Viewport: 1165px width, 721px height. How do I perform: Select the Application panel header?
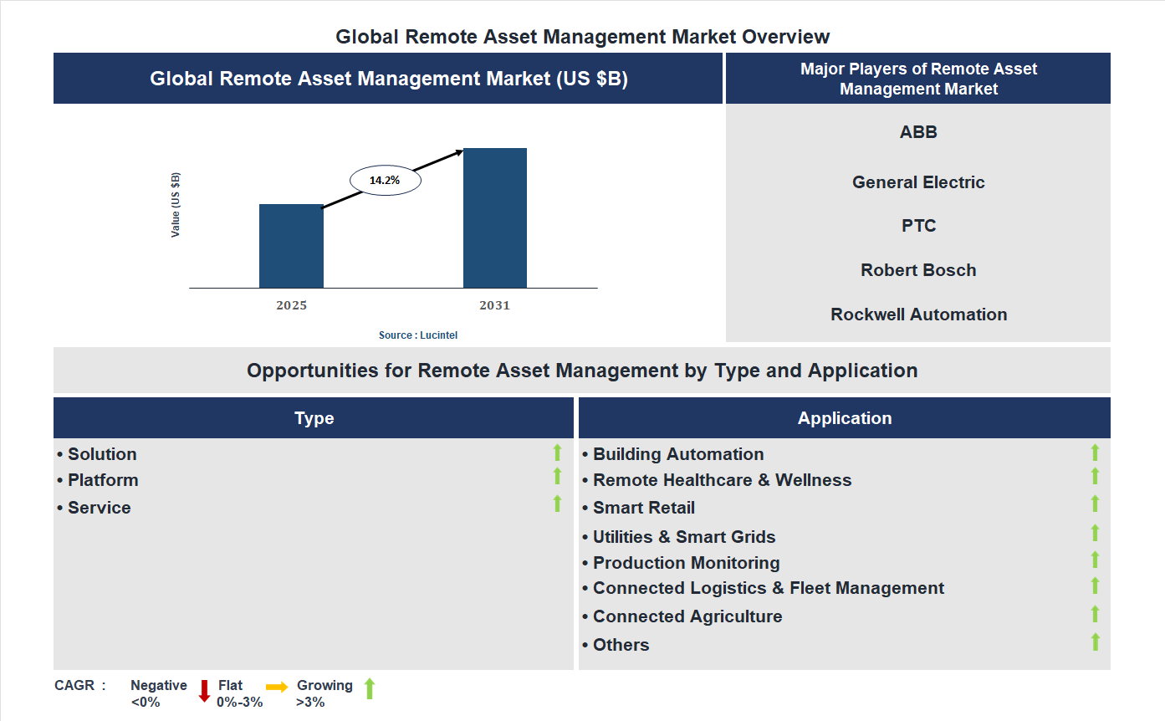(844, 417)
